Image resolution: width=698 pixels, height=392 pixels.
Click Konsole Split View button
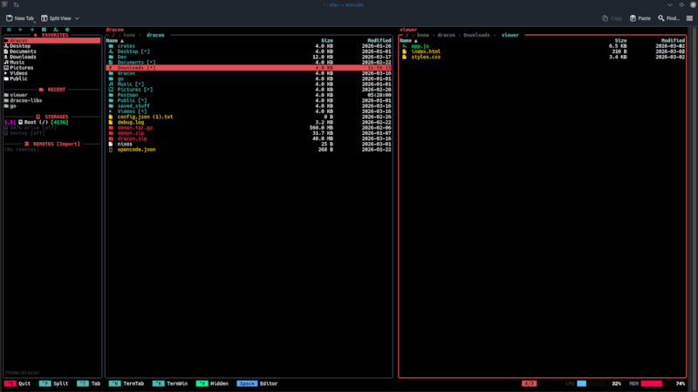click(56, 18)
